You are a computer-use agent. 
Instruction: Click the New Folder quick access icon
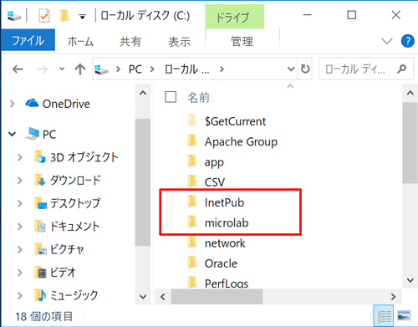point(64,16)
